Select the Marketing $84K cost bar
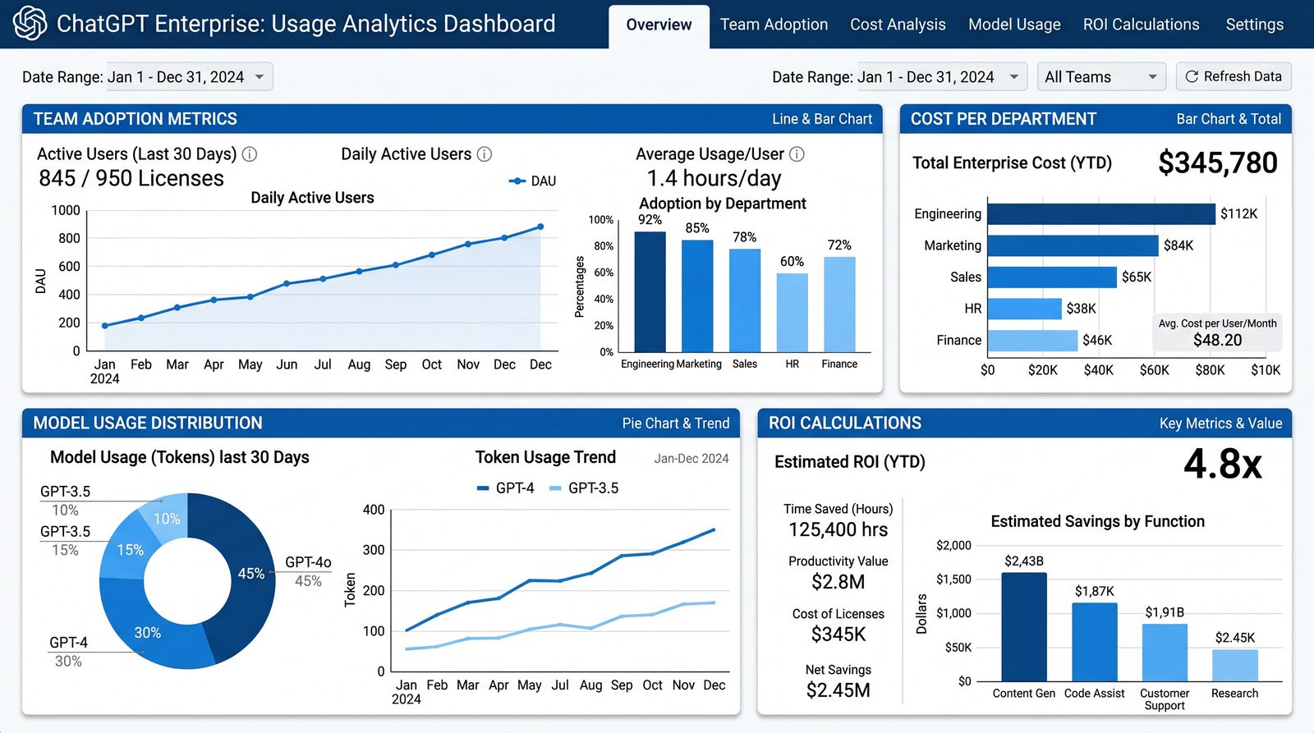 pos(1073,245)
